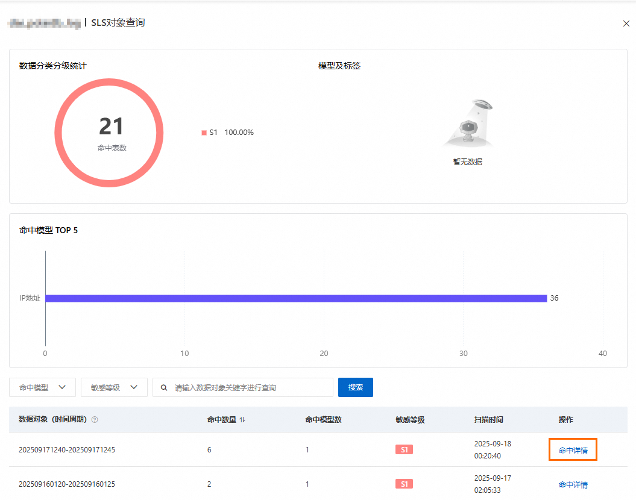Click the 命中模型 TOP 5 heading

[x=48, y=230]
